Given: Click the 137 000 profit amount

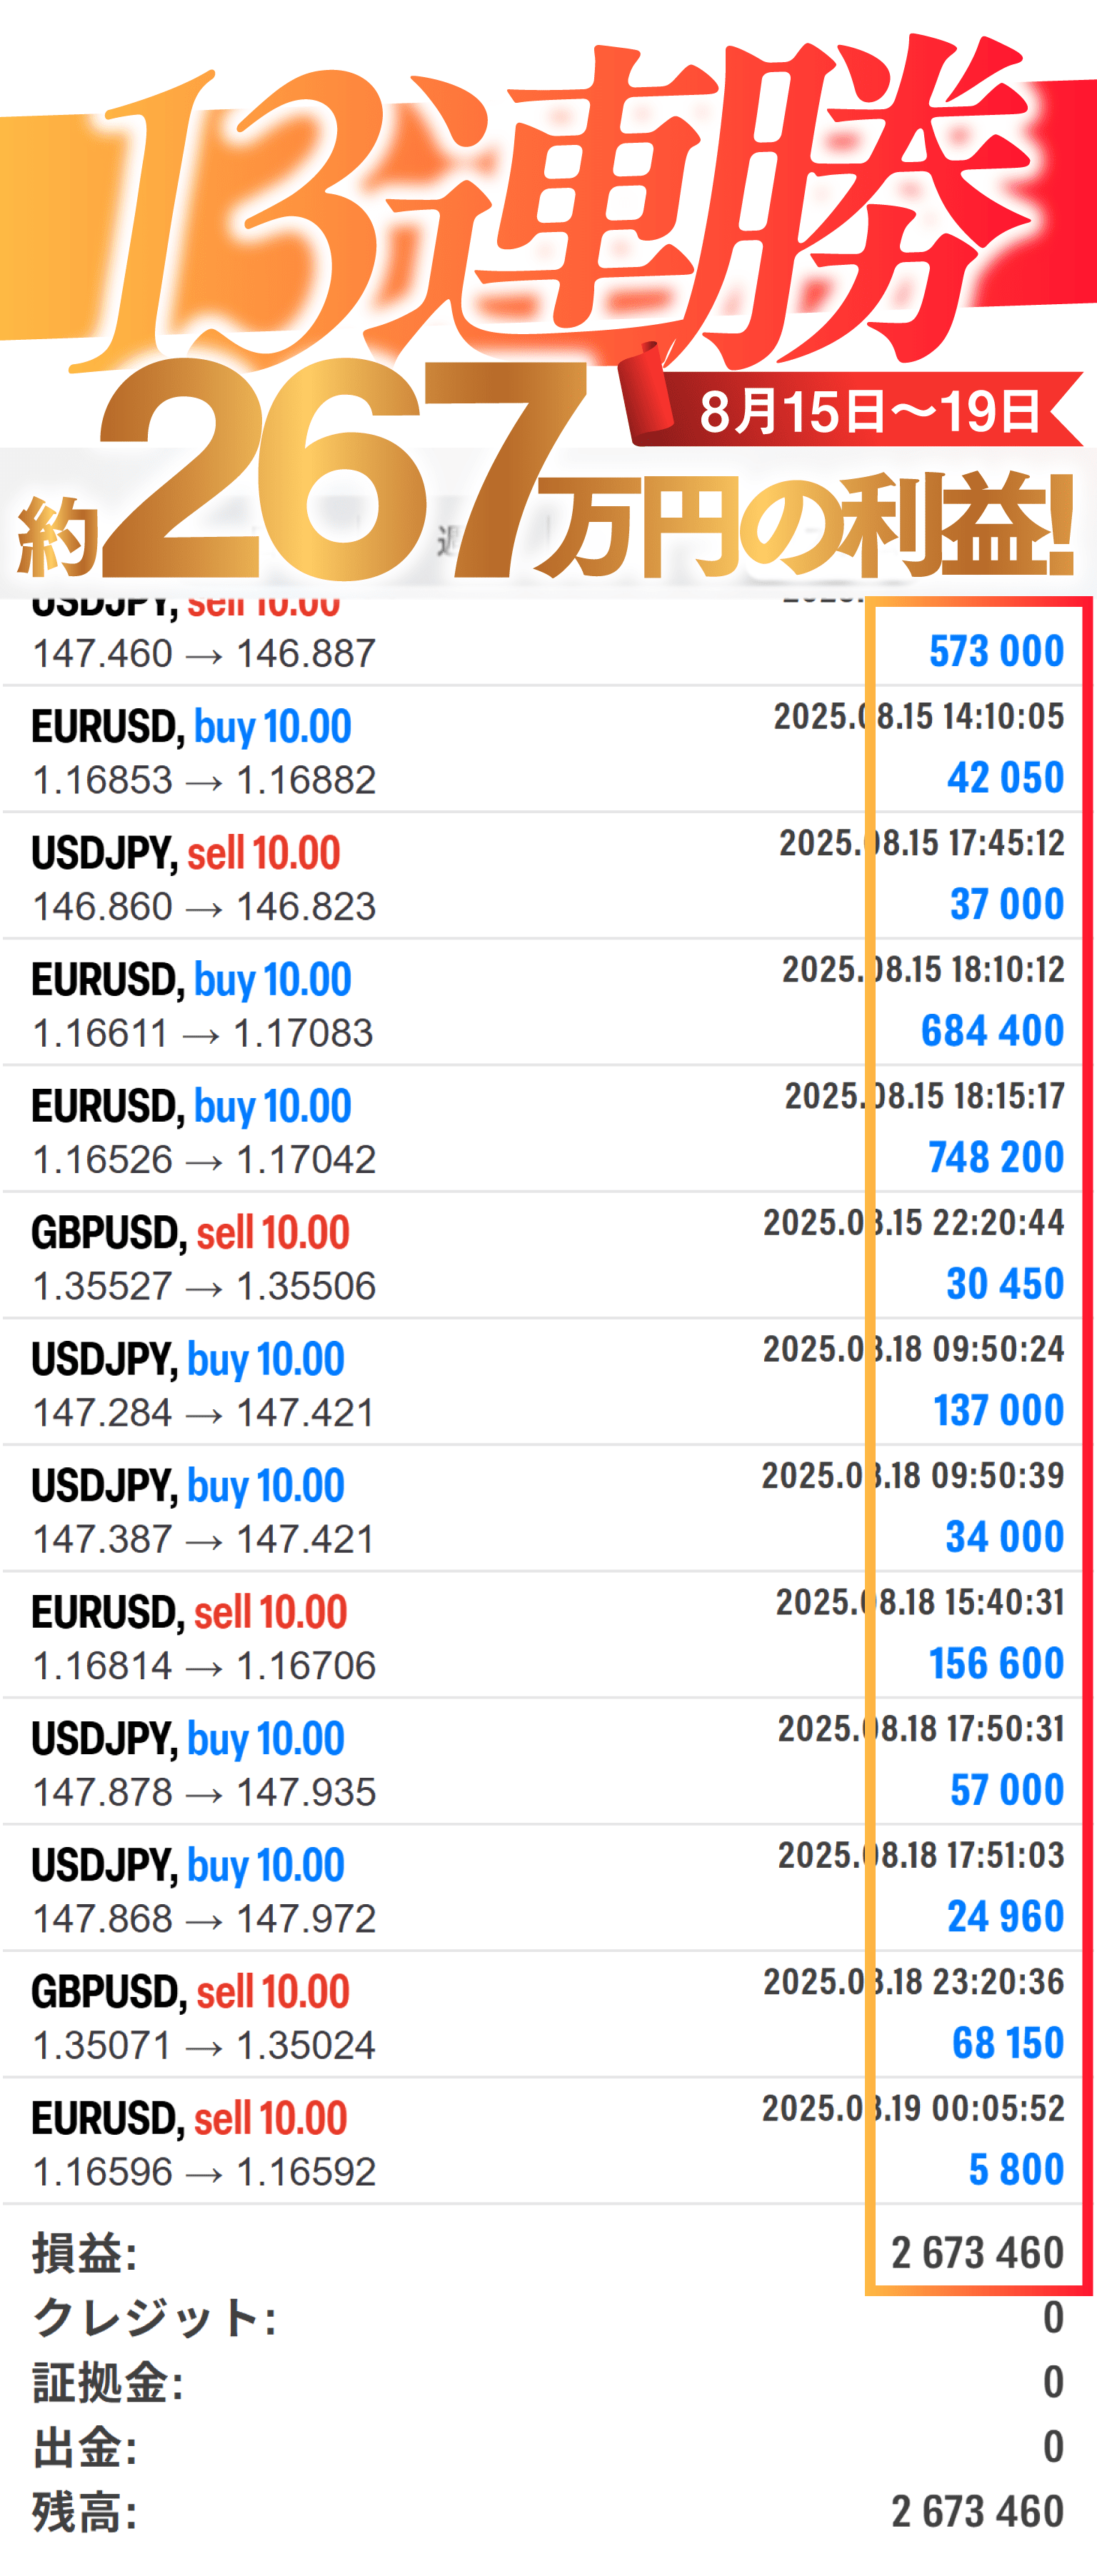Looking at the screenshot, I should point(998,1411).
